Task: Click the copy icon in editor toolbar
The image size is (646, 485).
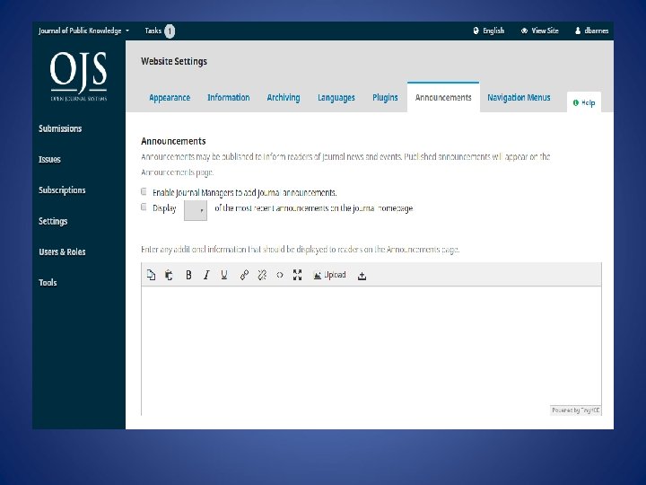Action: click(x=152, y=275)
